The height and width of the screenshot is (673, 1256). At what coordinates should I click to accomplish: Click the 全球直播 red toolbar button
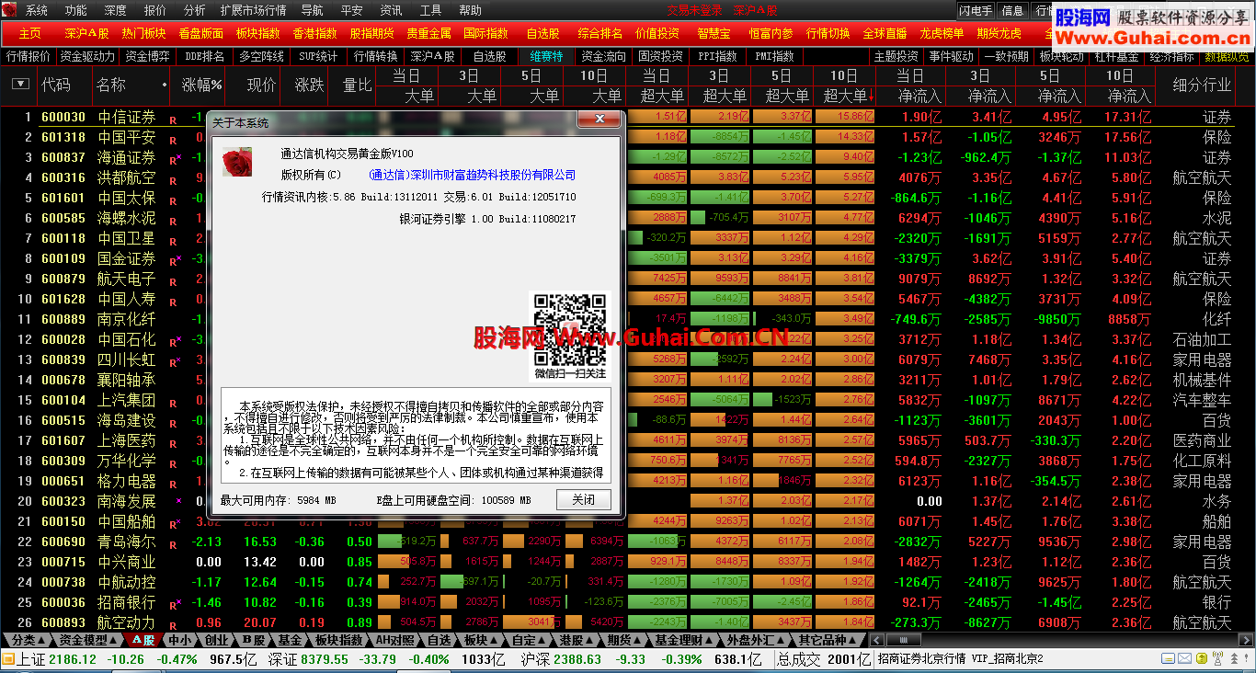tap(885, 33)
